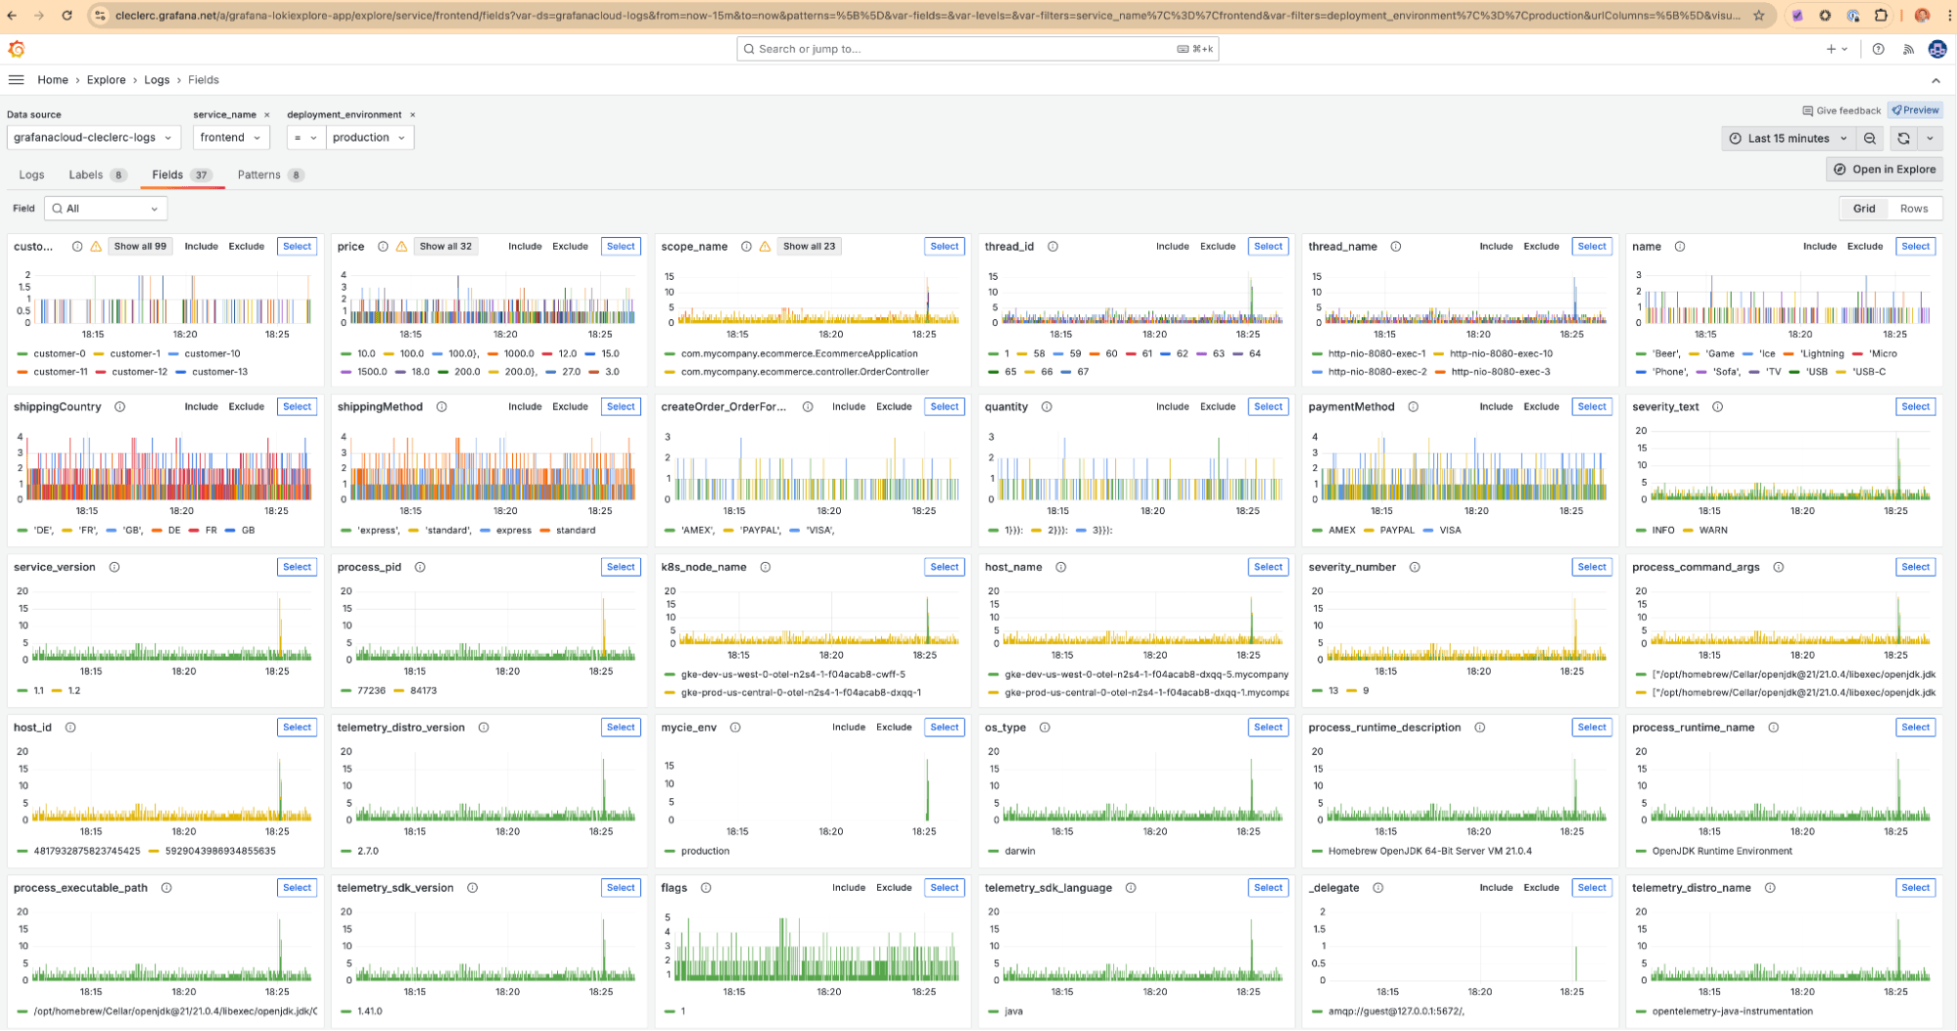Exclude the paymentMethod field
The image size is (1957, 1031).
(1541, 406)
